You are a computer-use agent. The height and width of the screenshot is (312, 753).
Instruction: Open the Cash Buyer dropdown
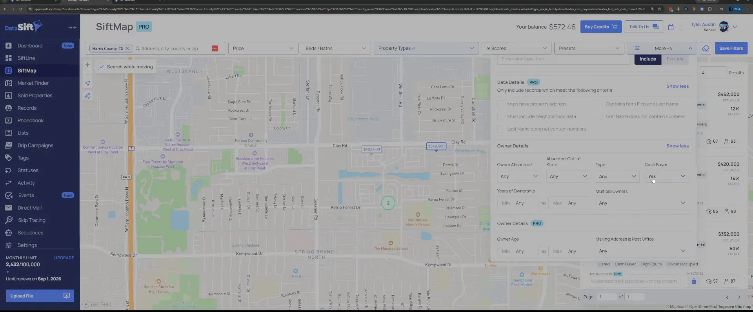click(667, 176)
